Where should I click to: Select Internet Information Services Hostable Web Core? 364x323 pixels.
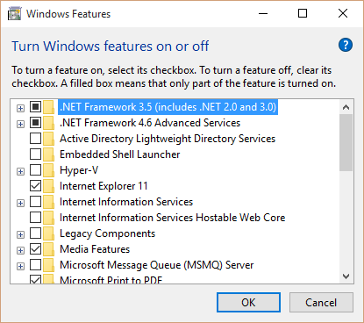172,218
